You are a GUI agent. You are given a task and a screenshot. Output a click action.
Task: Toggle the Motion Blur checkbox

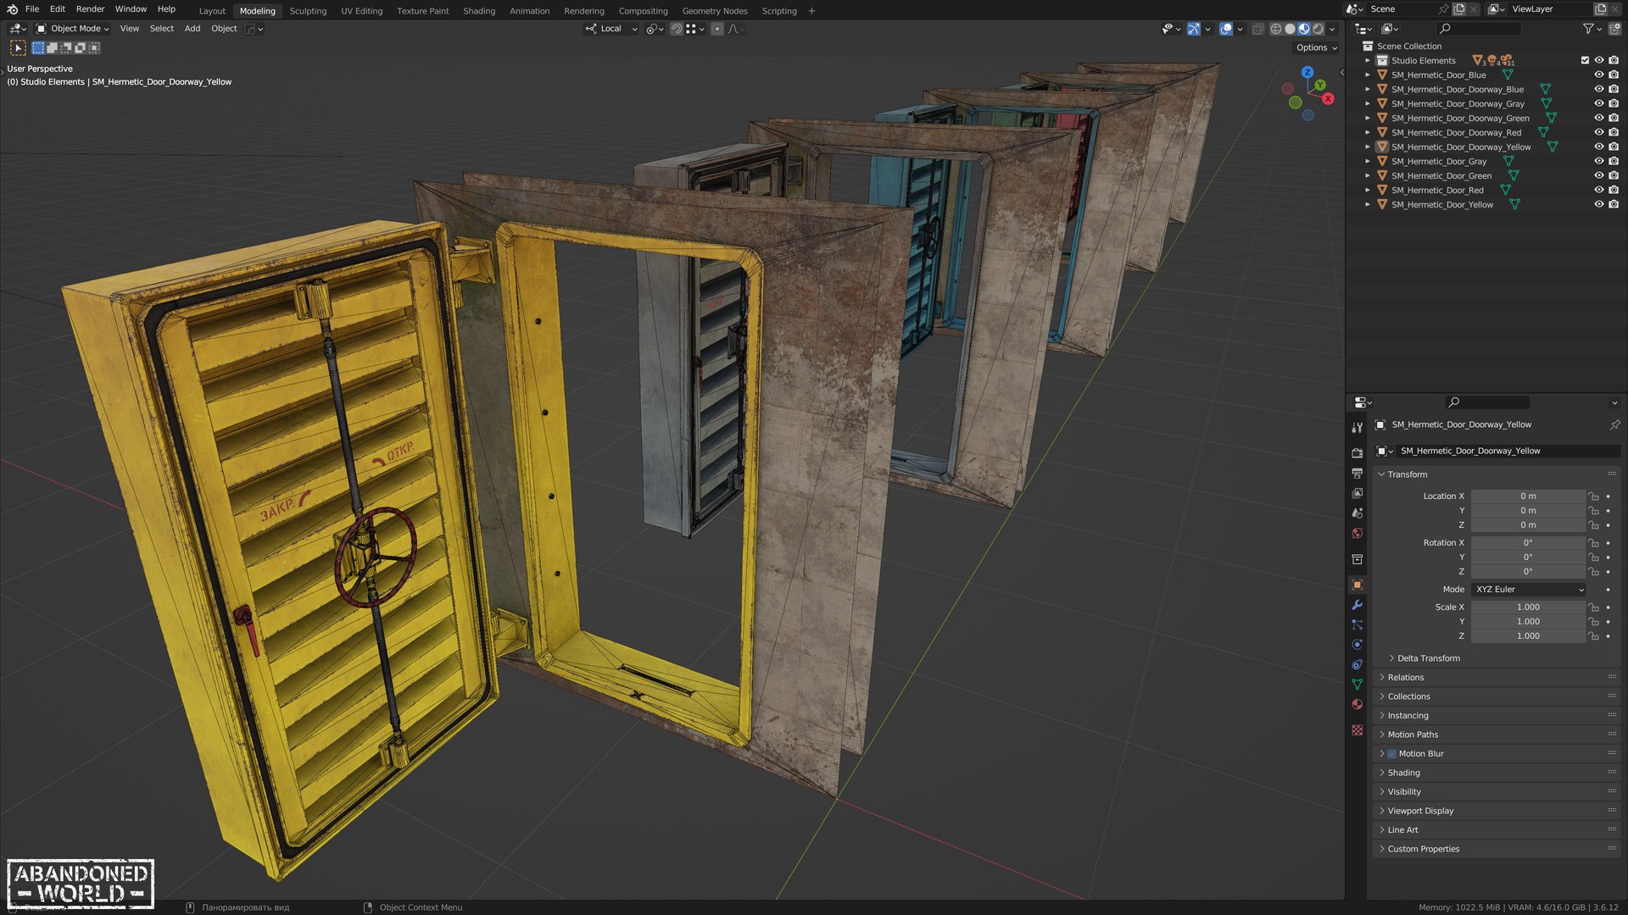click(x=1391, y=754)
